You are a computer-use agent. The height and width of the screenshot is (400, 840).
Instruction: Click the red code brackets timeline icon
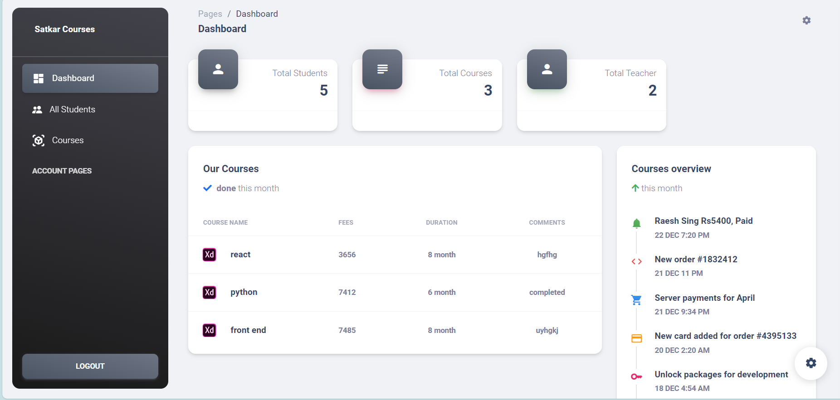tap(637, 261)
